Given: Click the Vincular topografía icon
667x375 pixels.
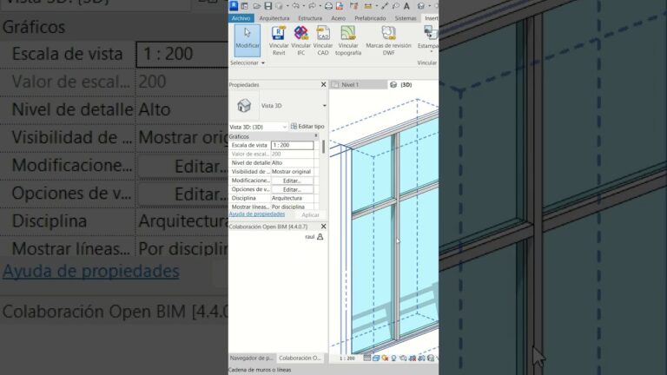Looking at the screenshot, I should pyautogui.click(x=348, y=41).
